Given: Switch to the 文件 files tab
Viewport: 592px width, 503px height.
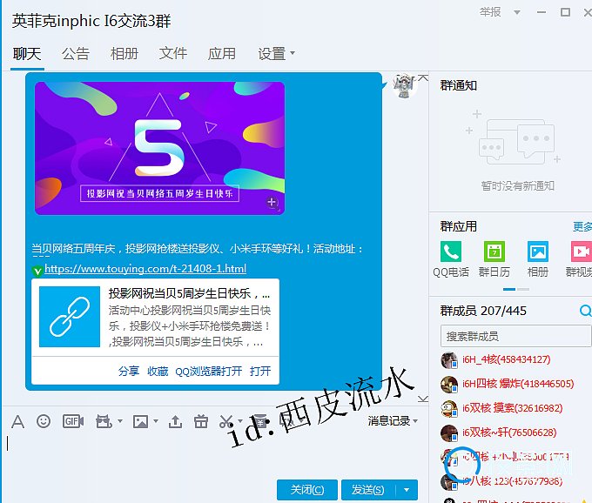Looking at the screenshot, I should 173,54.
